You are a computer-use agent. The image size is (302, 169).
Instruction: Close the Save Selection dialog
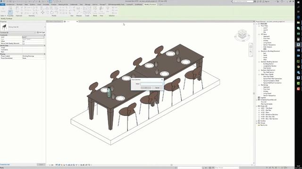click(x=162, y=79)
